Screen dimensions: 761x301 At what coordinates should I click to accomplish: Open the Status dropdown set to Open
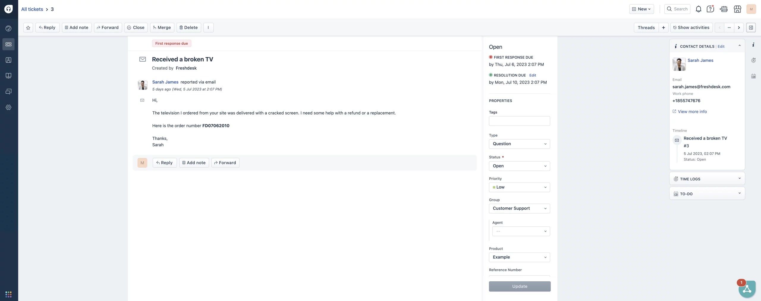tap(519, 166)
